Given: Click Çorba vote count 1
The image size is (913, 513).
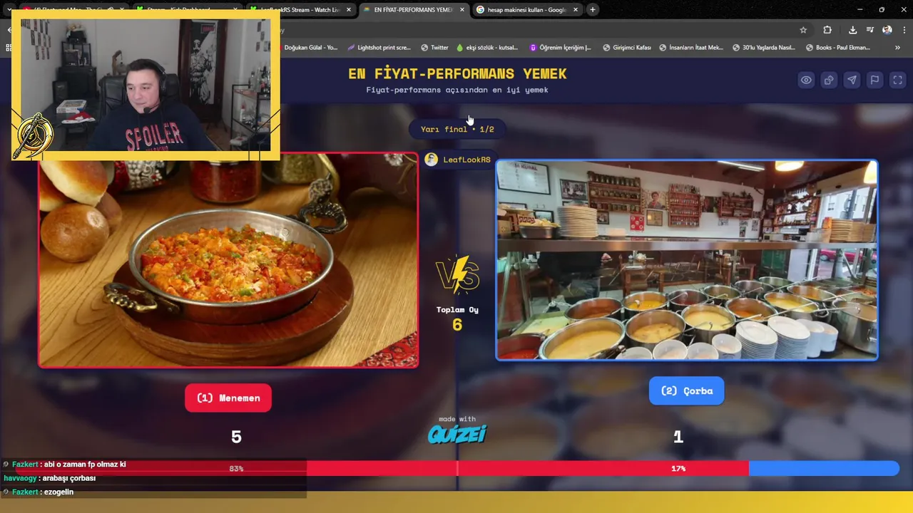Looking at the screenshot, I should point(678,437).
